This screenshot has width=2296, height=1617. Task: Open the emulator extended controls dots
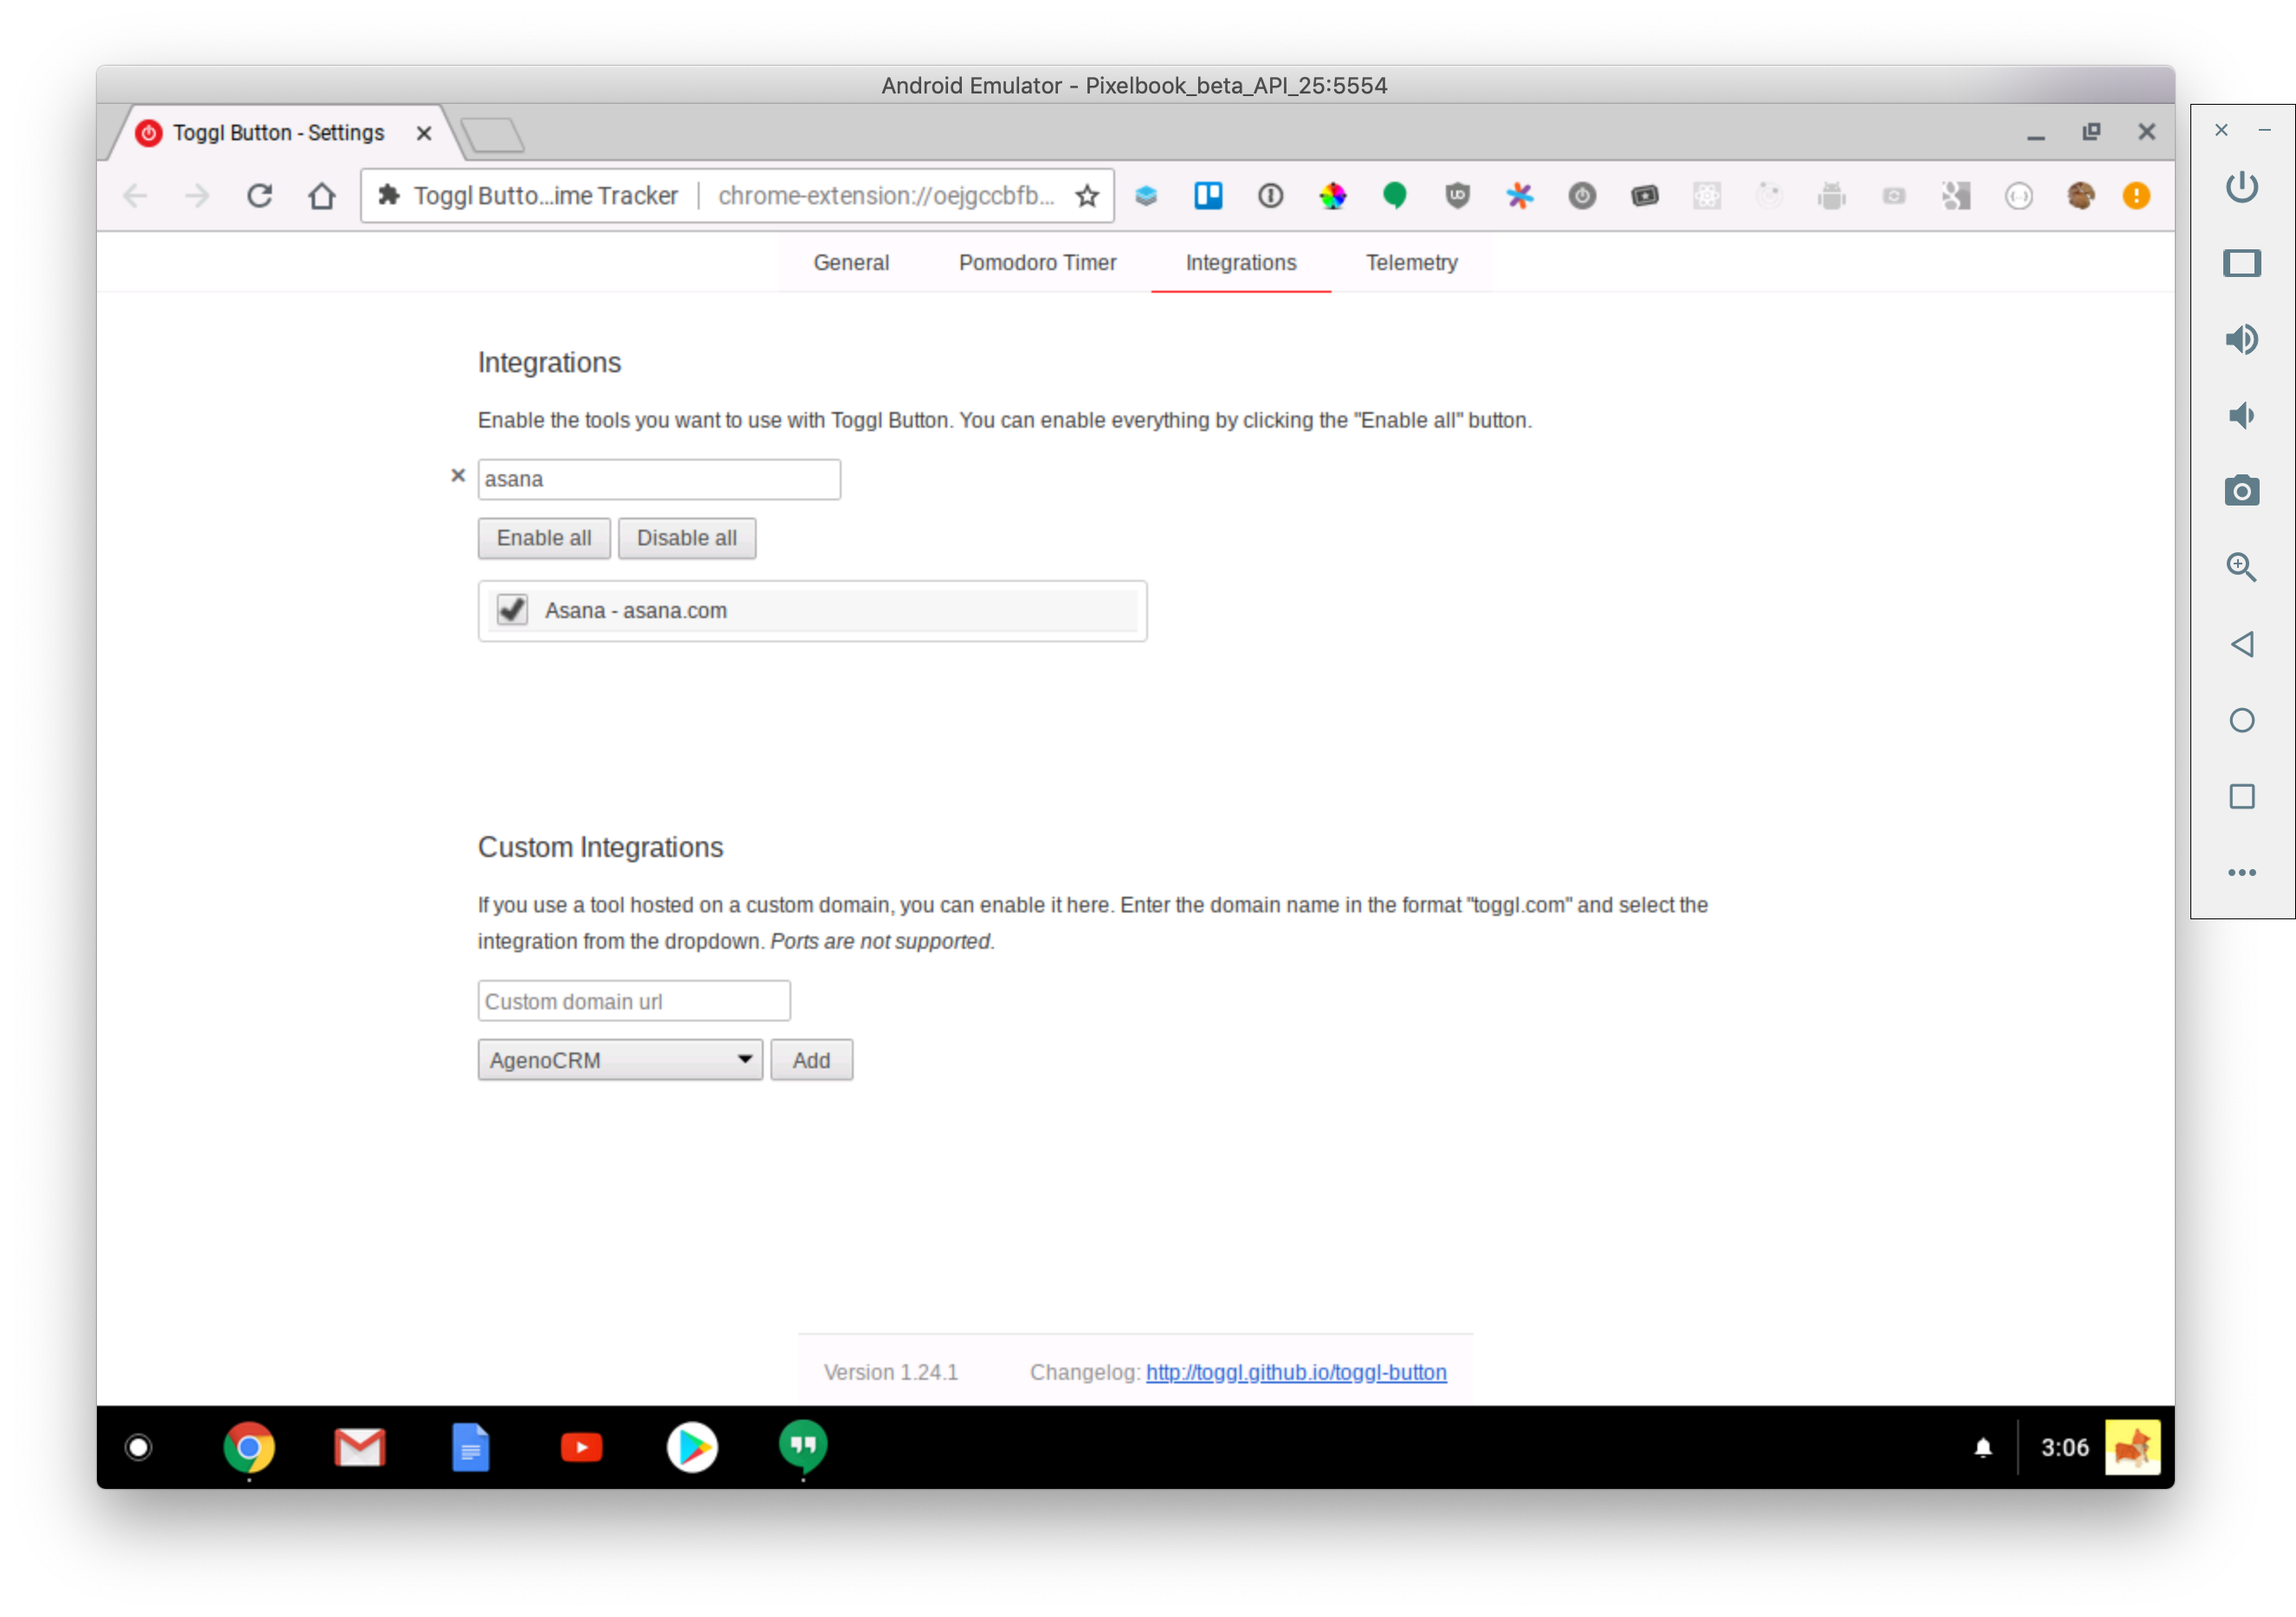(2241, 872)
